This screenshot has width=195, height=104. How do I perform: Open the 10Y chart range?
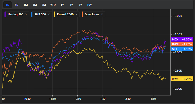[x=89, y=5]
